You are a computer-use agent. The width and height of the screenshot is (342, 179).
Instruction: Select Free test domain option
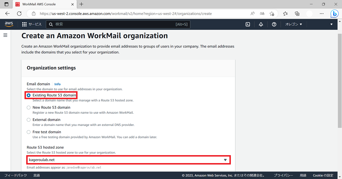click(x=28, y=132)
